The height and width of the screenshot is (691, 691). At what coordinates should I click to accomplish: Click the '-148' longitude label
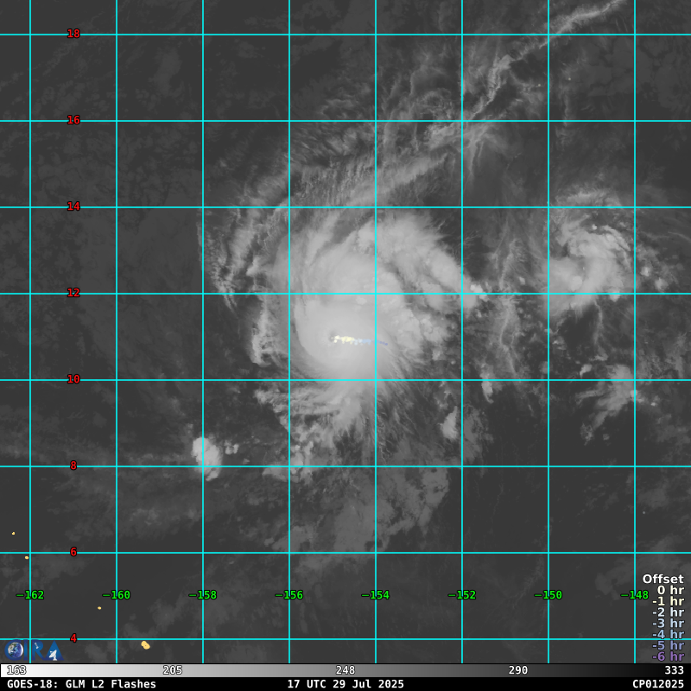click(634, 595)
